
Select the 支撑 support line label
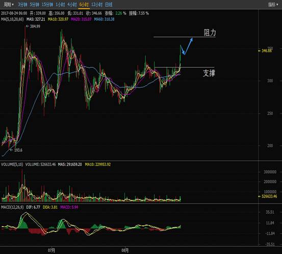tap(209, 73)
